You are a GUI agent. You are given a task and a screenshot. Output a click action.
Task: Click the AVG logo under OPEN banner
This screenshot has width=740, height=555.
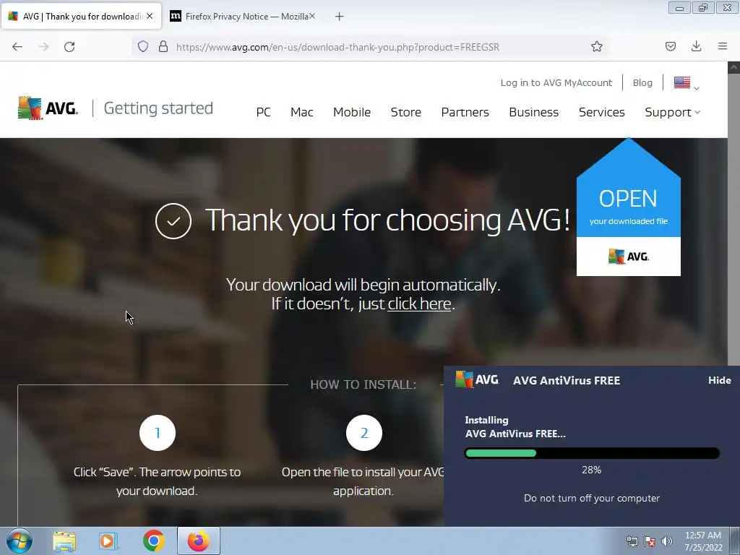(628, 257)
